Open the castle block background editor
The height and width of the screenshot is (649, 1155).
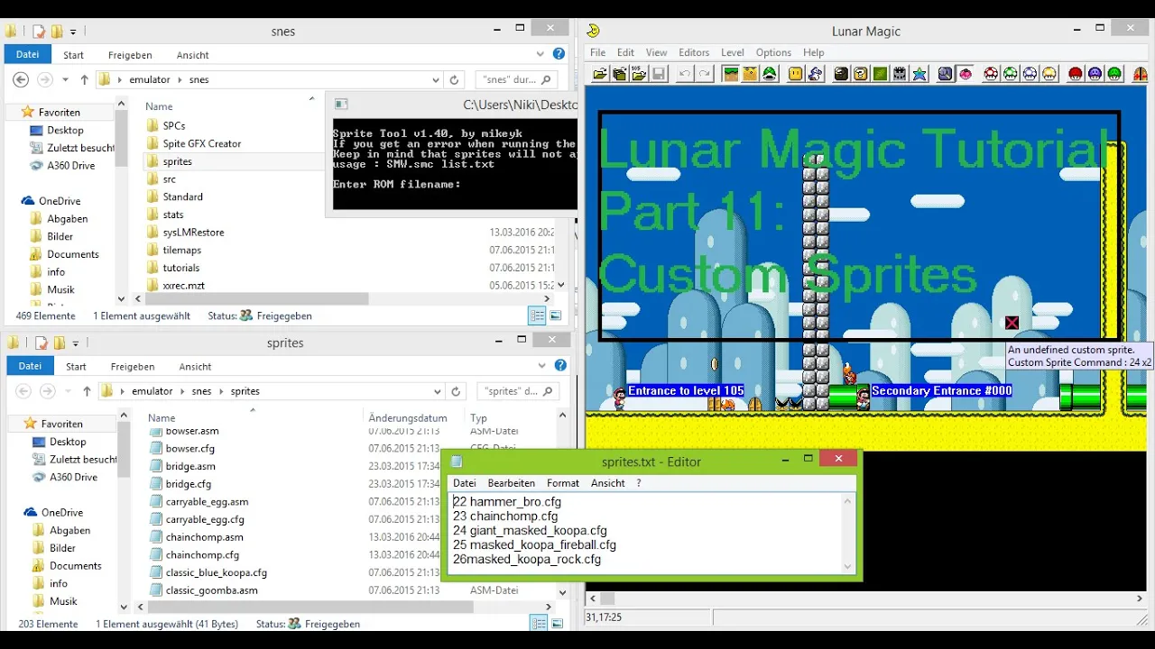[900, 74]
